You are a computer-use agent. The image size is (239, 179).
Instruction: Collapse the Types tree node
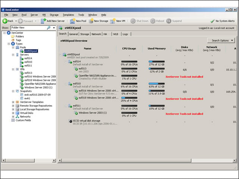click(x=9, y=44)
